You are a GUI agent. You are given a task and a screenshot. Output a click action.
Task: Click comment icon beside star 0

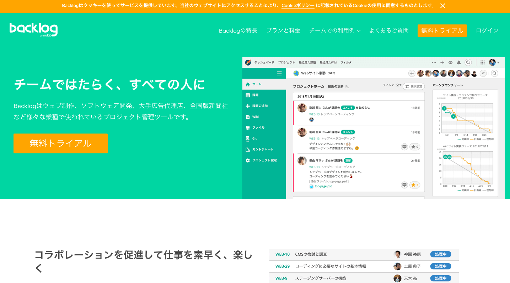point(404,147)
